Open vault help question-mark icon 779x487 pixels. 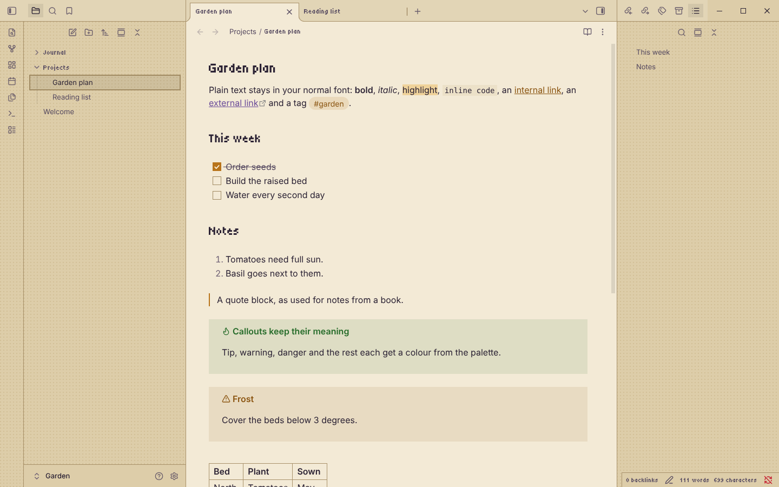point(159,476)
